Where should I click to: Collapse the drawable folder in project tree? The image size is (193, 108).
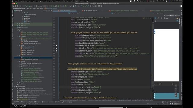(18, 36)
